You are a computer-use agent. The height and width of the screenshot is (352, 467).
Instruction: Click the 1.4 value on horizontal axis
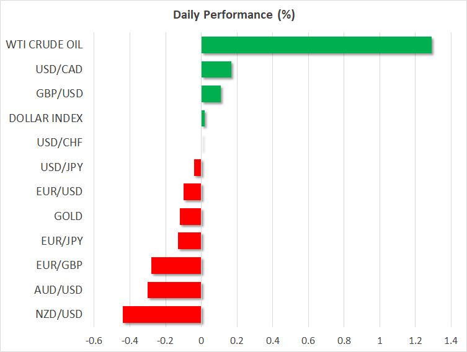click(451, 341)
